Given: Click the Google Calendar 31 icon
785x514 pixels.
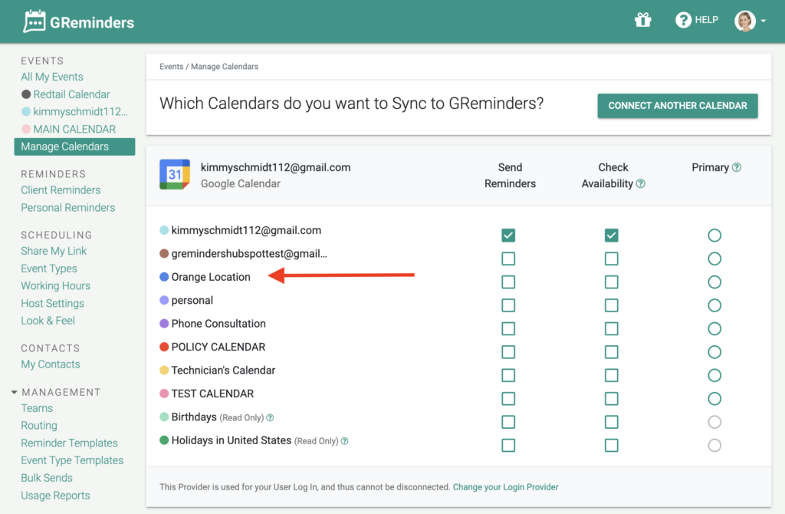Looking at the screenshot, I should 175,174.
